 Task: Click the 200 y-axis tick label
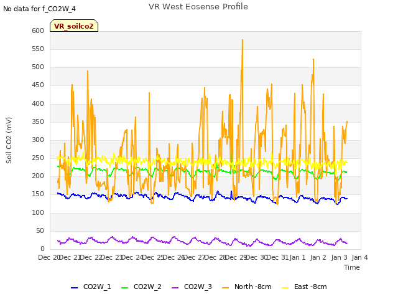(38, 176)
